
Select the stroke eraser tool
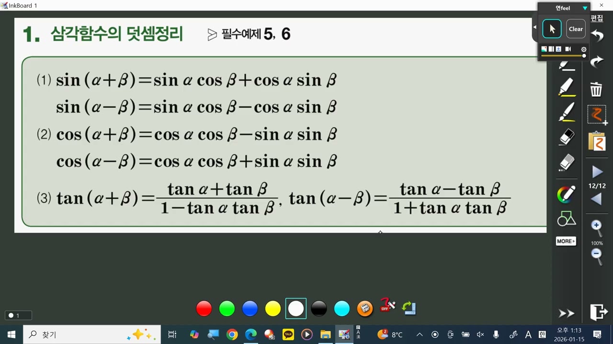(567, 138)
